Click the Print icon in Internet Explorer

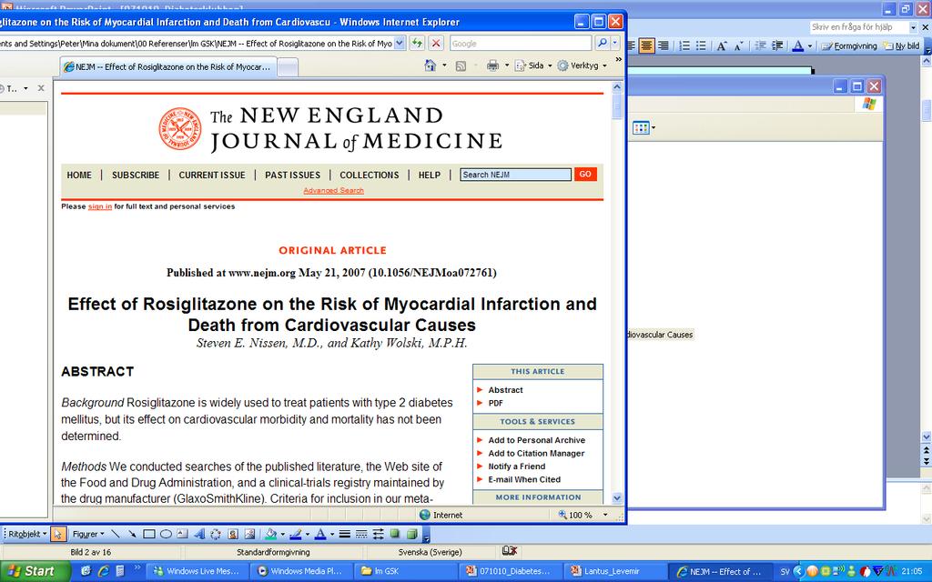[x=492, y=65]
